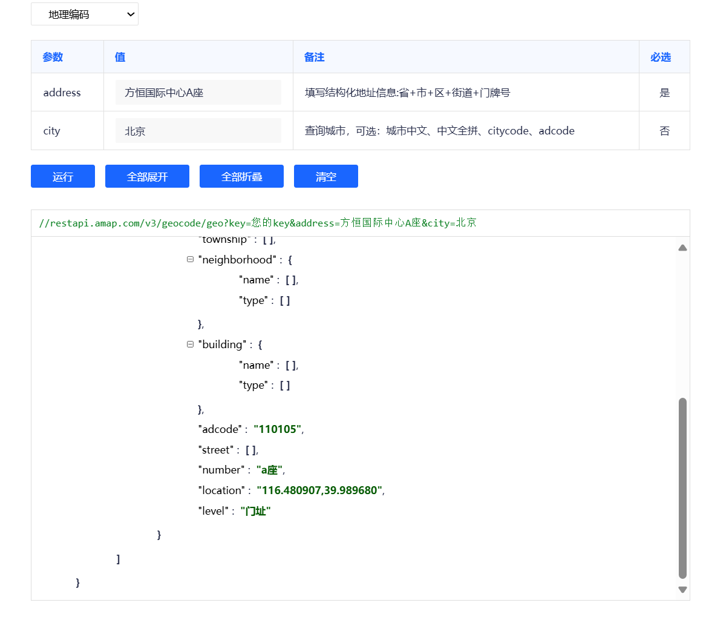Click the result panel scrollbar thumb
This screenshot has width=706, height=640.
tap(682, 487)
